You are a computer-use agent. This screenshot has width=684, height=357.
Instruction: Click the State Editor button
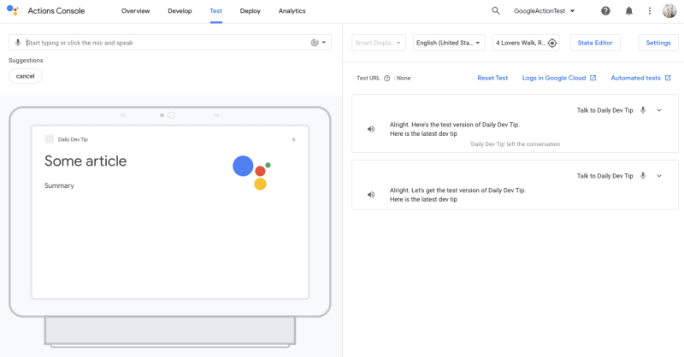595,43
